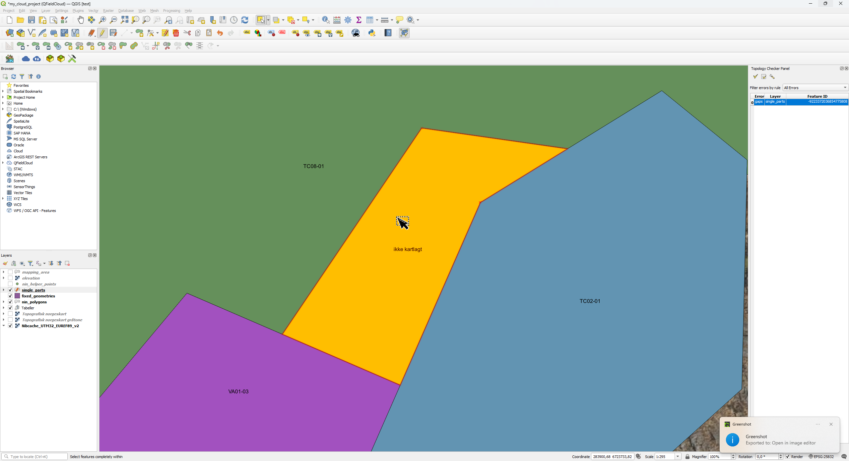Click the Validate All checkmark in Topology Checker
Viewport: 849px width, 461px height.
pyautogui.click(x=755, y=77)
